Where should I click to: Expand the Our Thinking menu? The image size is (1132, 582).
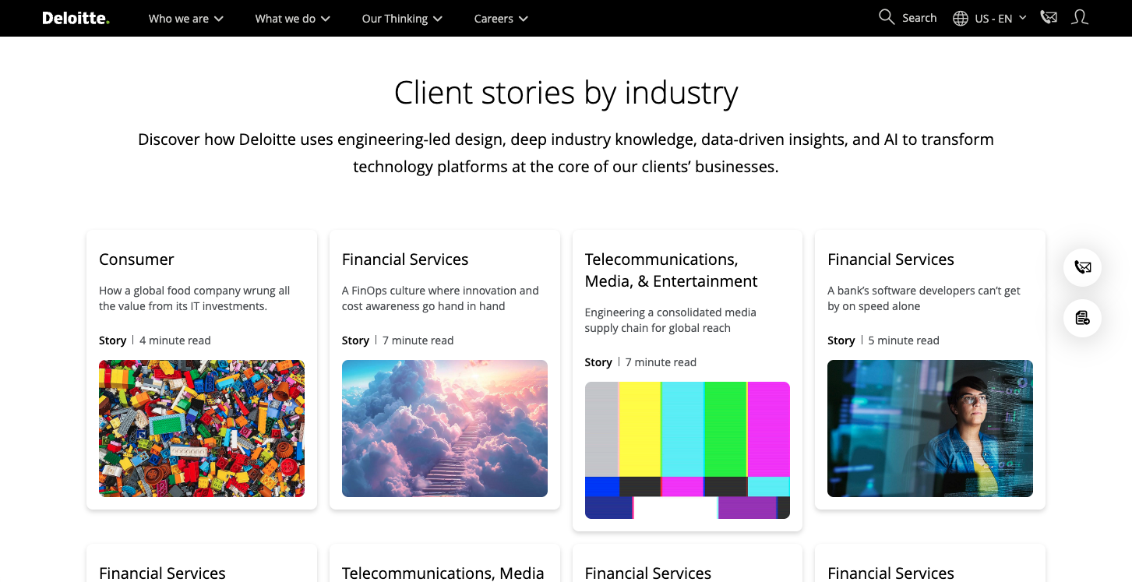point(402,18)
